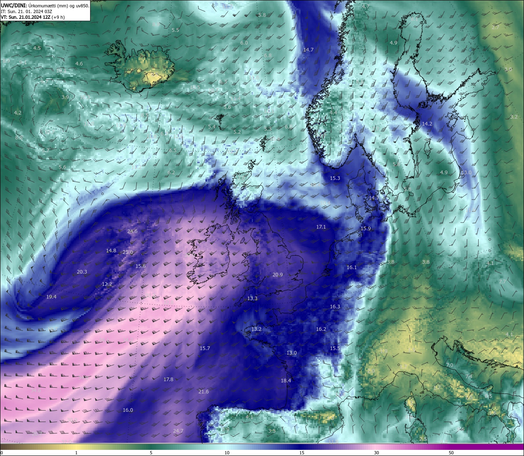524x456 pixels.
Task: Click the value 20.9 over England
Action: click(x=278, y=274)
